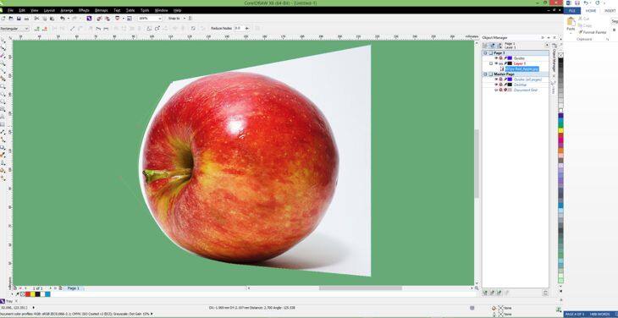
Task: Pick the red swatch in the document palette
Action: [28, 294]
